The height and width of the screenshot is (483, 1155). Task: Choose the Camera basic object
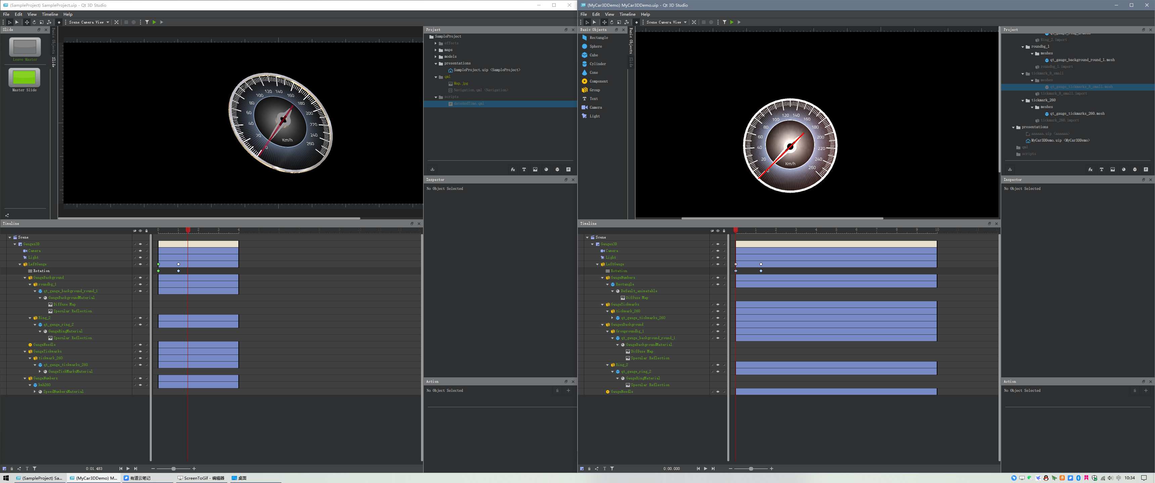tap(595, 108)
